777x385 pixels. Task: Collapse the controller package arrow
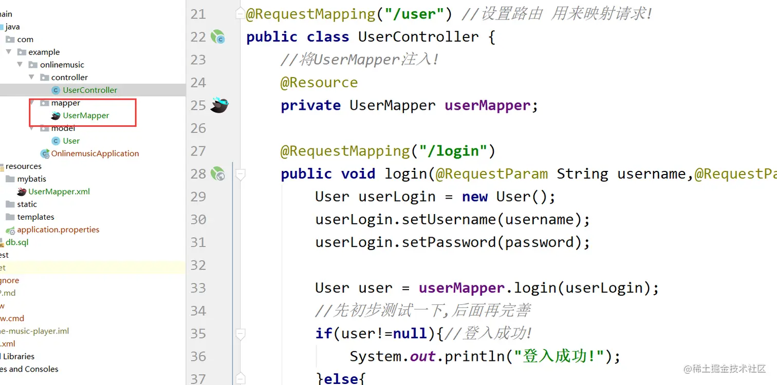(32, 78)
